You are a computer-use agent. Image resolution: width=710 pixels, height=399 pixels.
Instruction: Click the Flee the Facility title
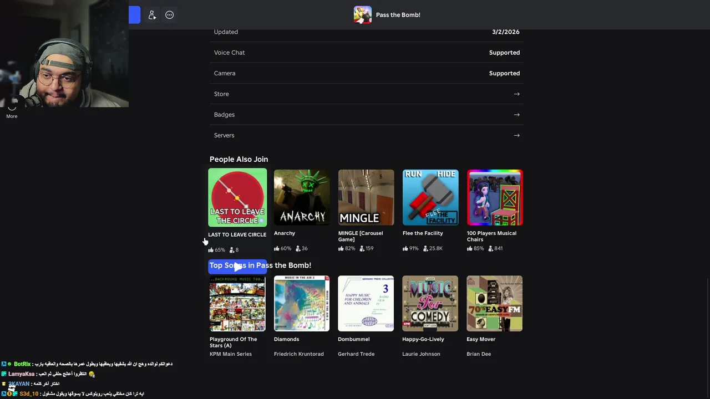[x=423, y=233]
